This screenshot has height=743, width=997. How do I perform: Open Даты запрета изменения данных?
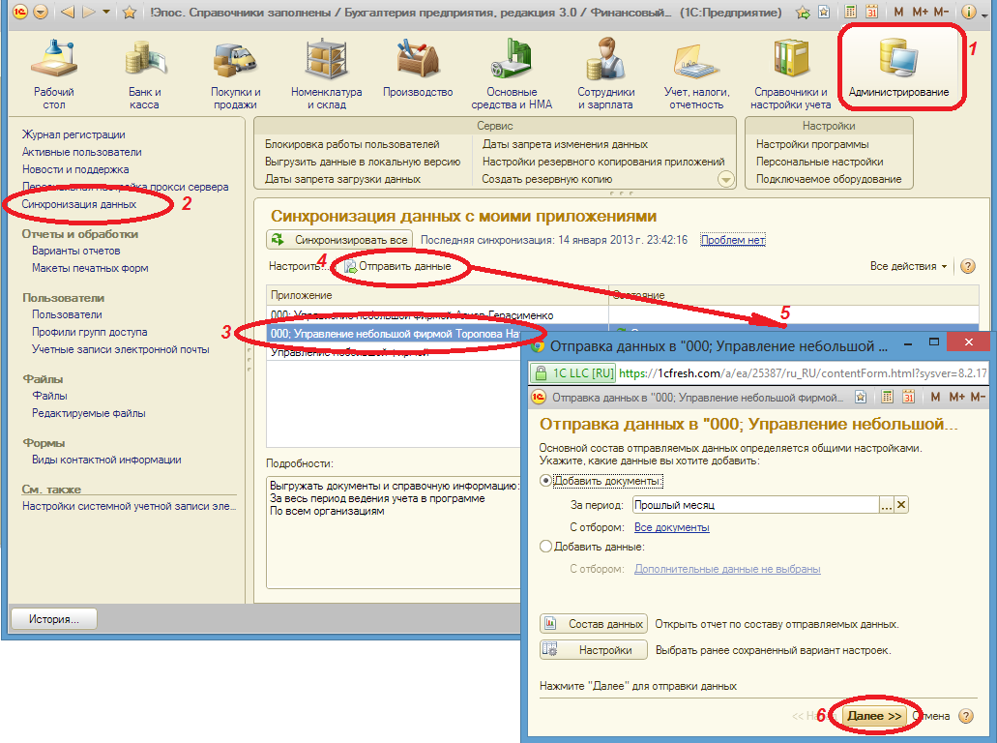(x=565, y=144)
